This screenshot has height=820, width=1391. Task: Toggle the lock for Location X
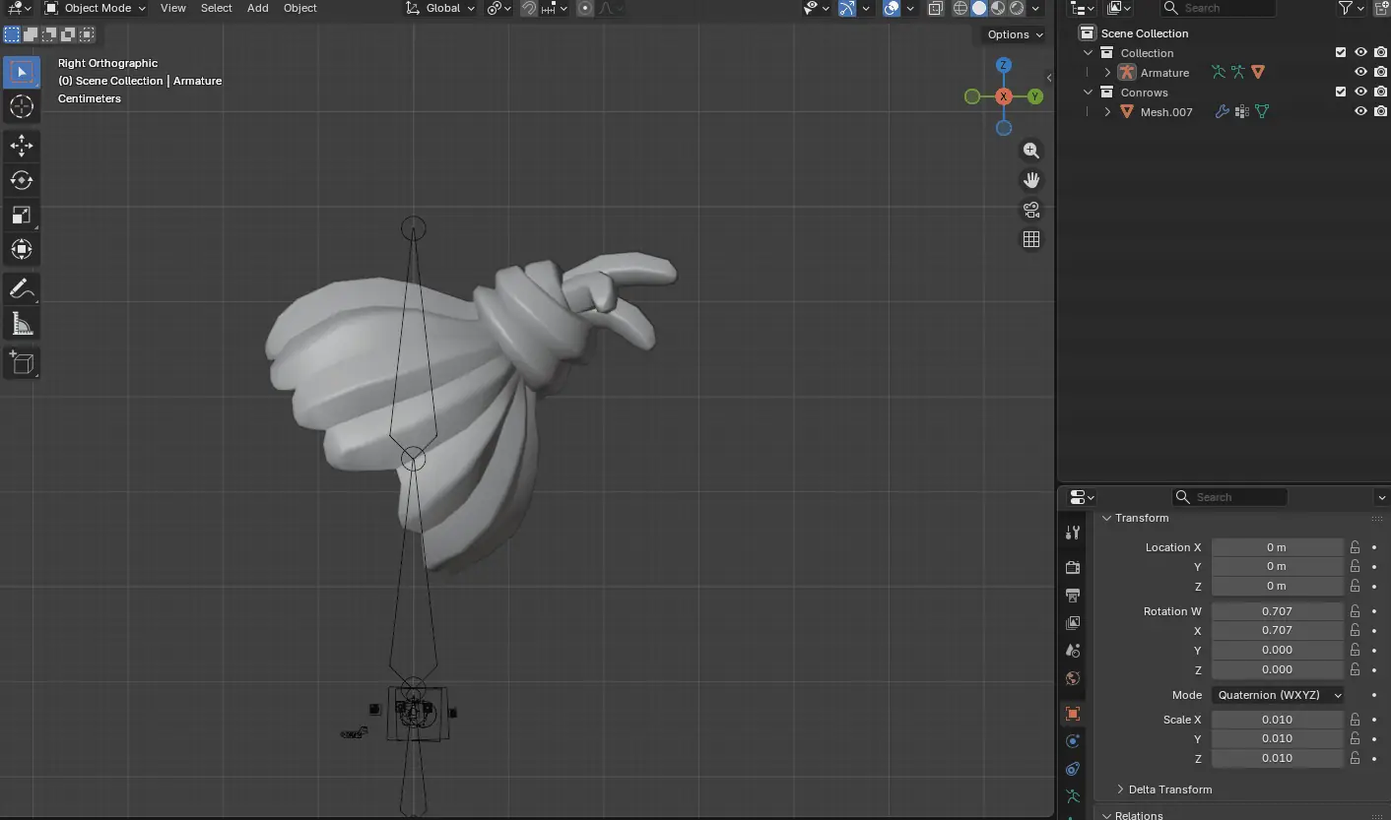(1355, 547)
